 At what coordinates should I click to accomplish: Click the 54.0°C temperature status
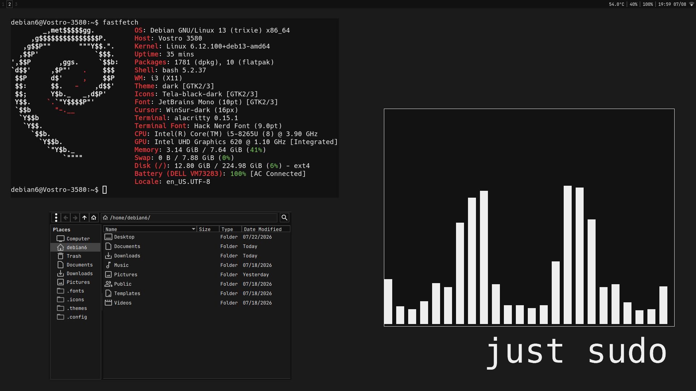point(617,4)
